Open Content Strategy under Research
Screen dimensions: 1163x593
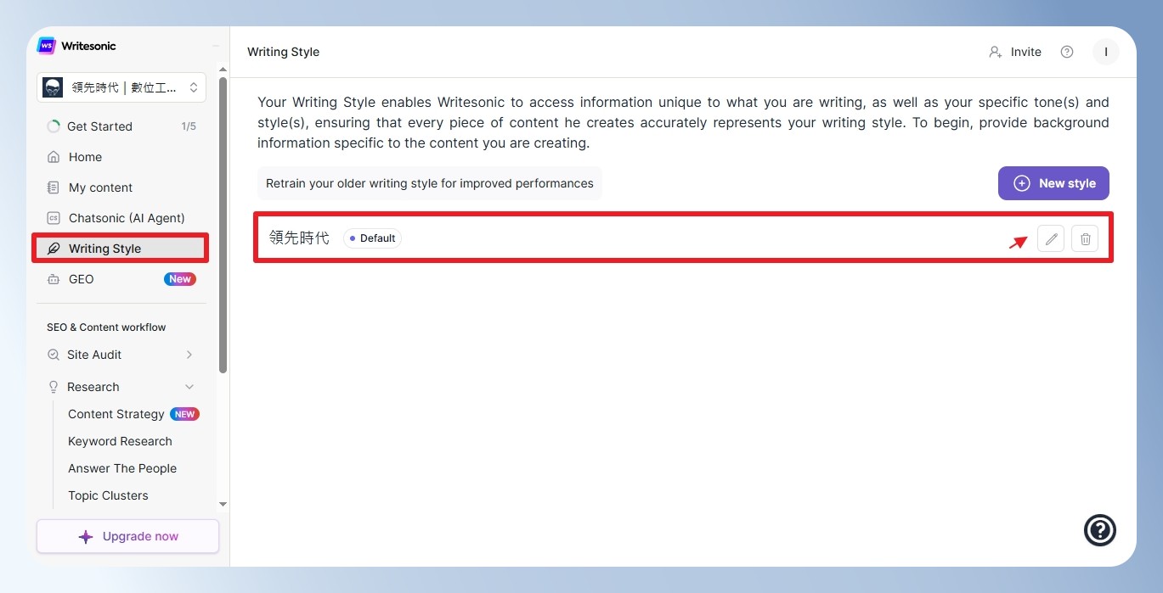pos(116,414)
